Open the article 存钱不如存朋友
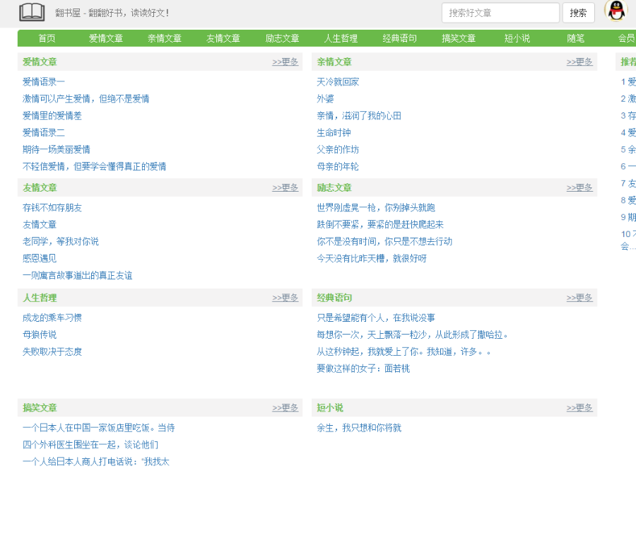The image size is (636, 534). [52, 207]
